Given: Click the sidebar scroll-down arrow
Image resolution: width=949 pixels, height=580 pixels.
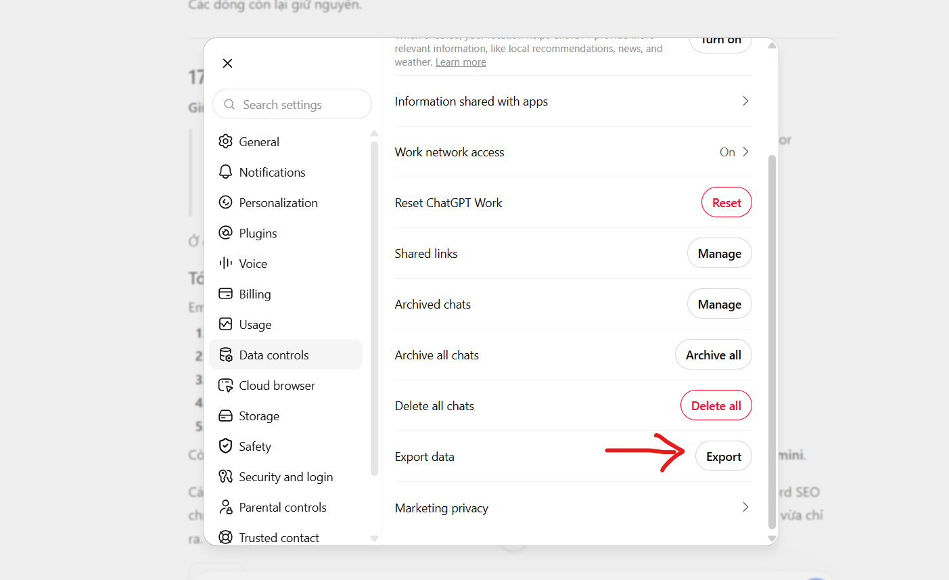Looking at the screenshot, I should tap(374, 539).
